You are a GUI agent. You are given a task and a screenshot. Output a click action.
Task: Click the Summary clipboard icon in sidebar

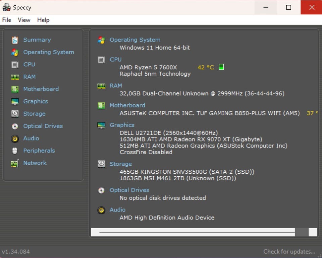(15, 40)
